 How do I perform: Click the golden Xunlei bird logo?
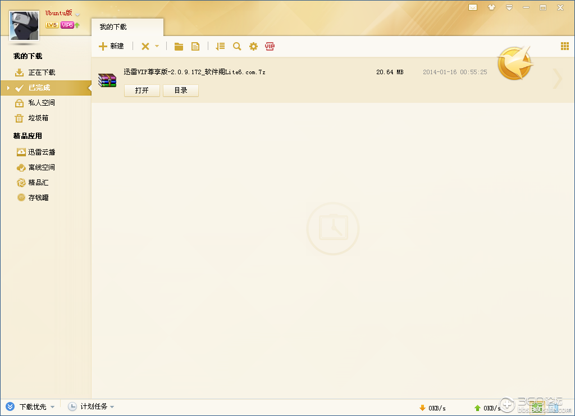coord(515,63)
